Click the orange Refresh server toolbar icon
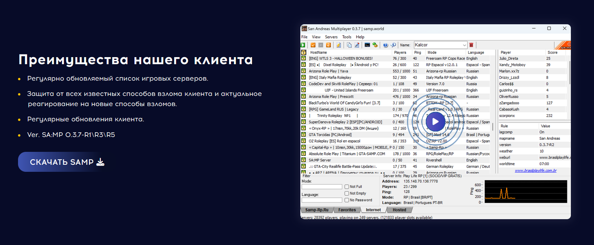 tap(328, 45)
